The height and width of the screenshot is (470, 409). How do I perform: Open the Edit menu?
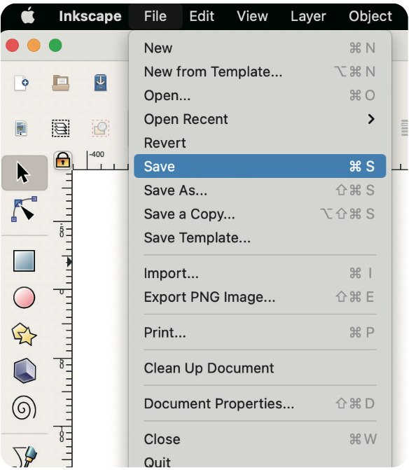pos(202,16)
